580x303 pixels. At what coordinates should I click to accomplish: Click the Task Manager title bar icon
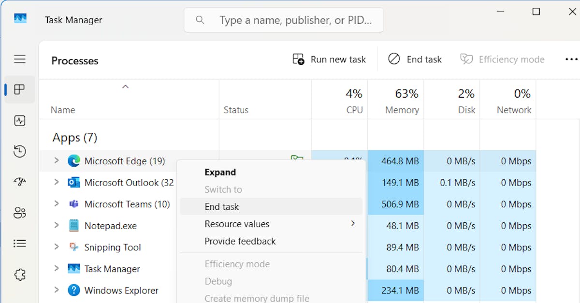(20, 19)
